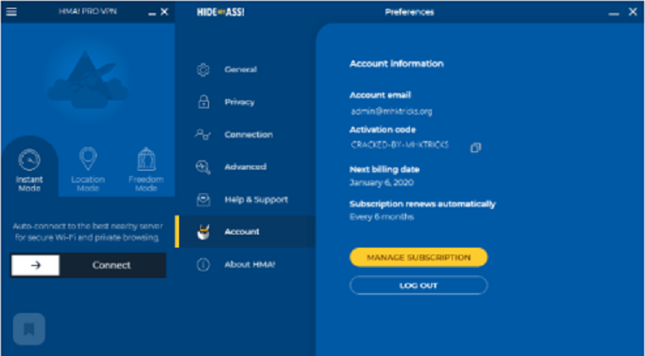Image resolution: width=645 pixels, height=356 pixels.
Task: Open Connection preferences
Action: pos(248,135)
